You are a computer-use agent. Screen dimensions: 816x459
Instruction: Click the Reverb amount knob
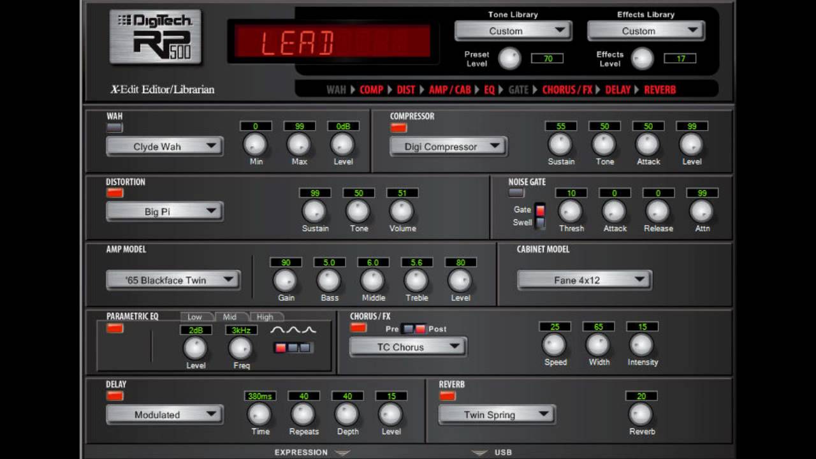click(x=641, y=414)
